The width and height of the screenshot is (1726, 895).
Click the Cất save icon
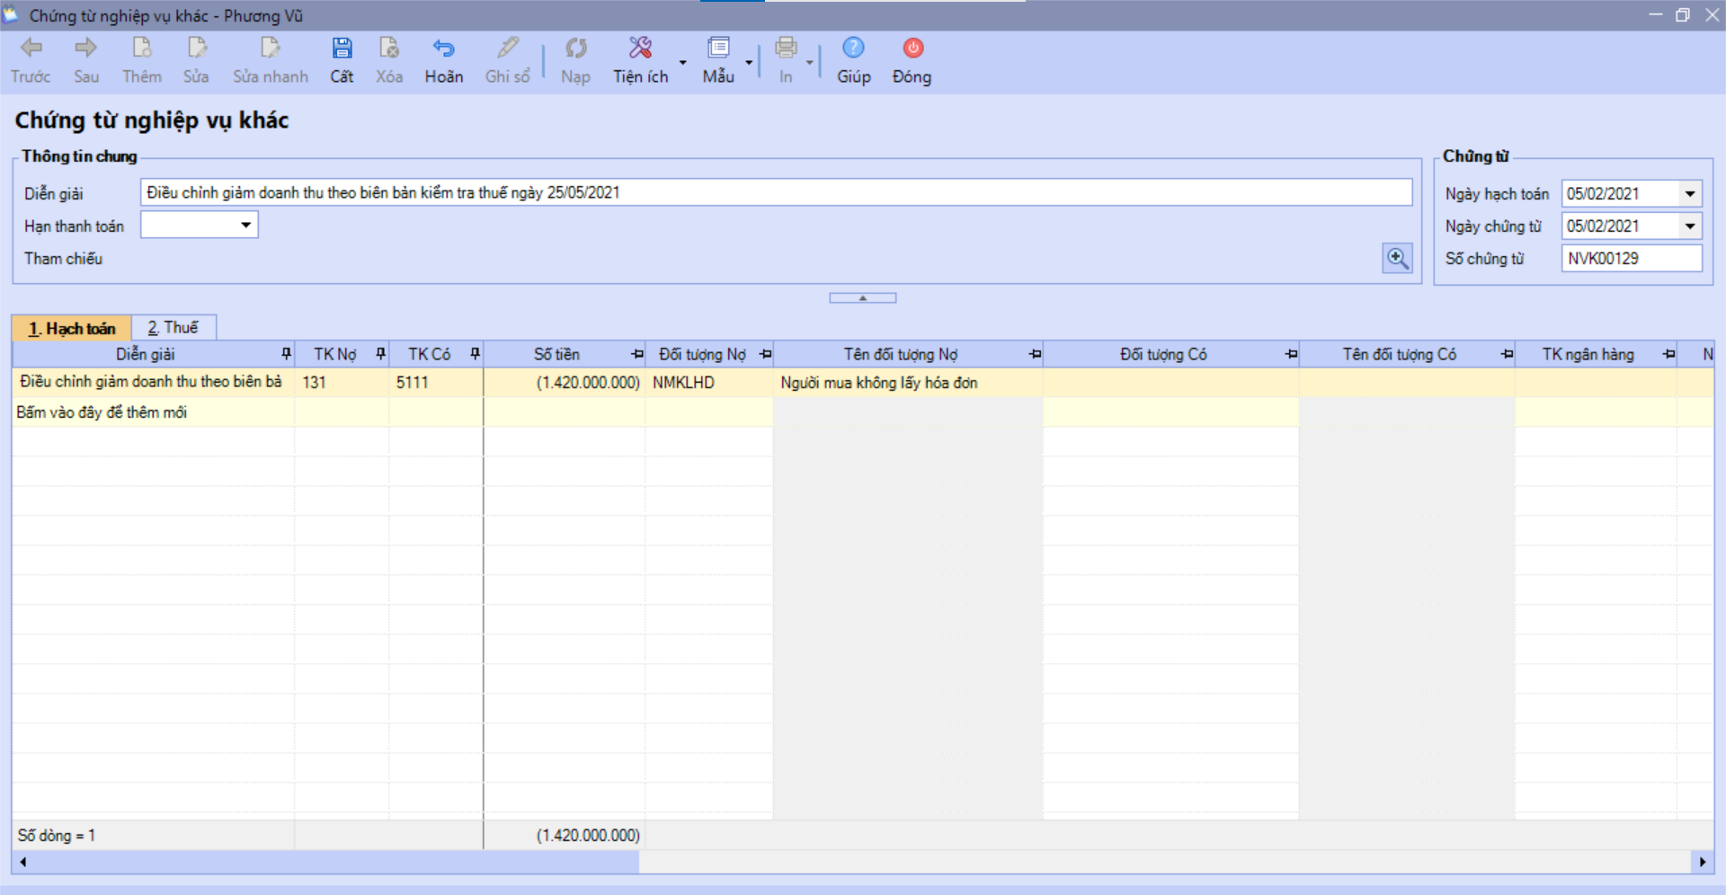click(x=342, y=49)
